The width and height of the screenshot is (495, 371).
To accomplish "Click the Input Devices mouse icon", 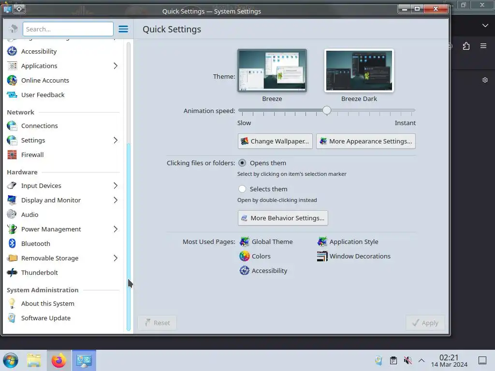I will [x=12, y=185].
